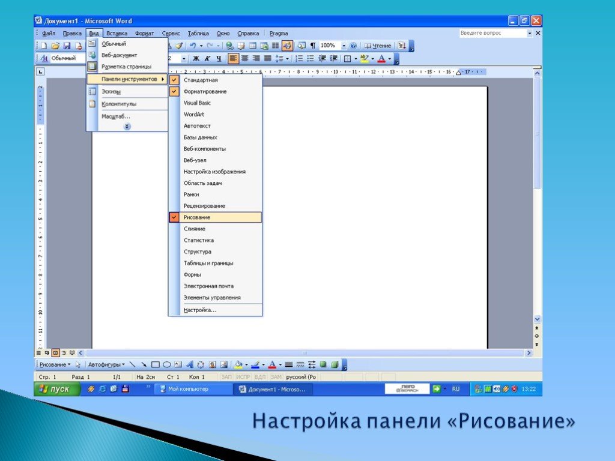615x461 pixels.
Task: Click the horizontal scrollbar under the document
Action: click(304, 353)
